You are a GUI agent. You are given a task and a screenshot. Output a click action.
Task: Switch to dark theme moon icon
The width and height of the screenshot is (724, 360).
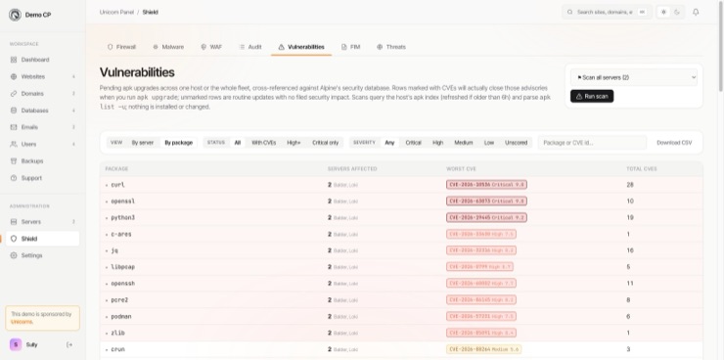(x=677, y=12)
